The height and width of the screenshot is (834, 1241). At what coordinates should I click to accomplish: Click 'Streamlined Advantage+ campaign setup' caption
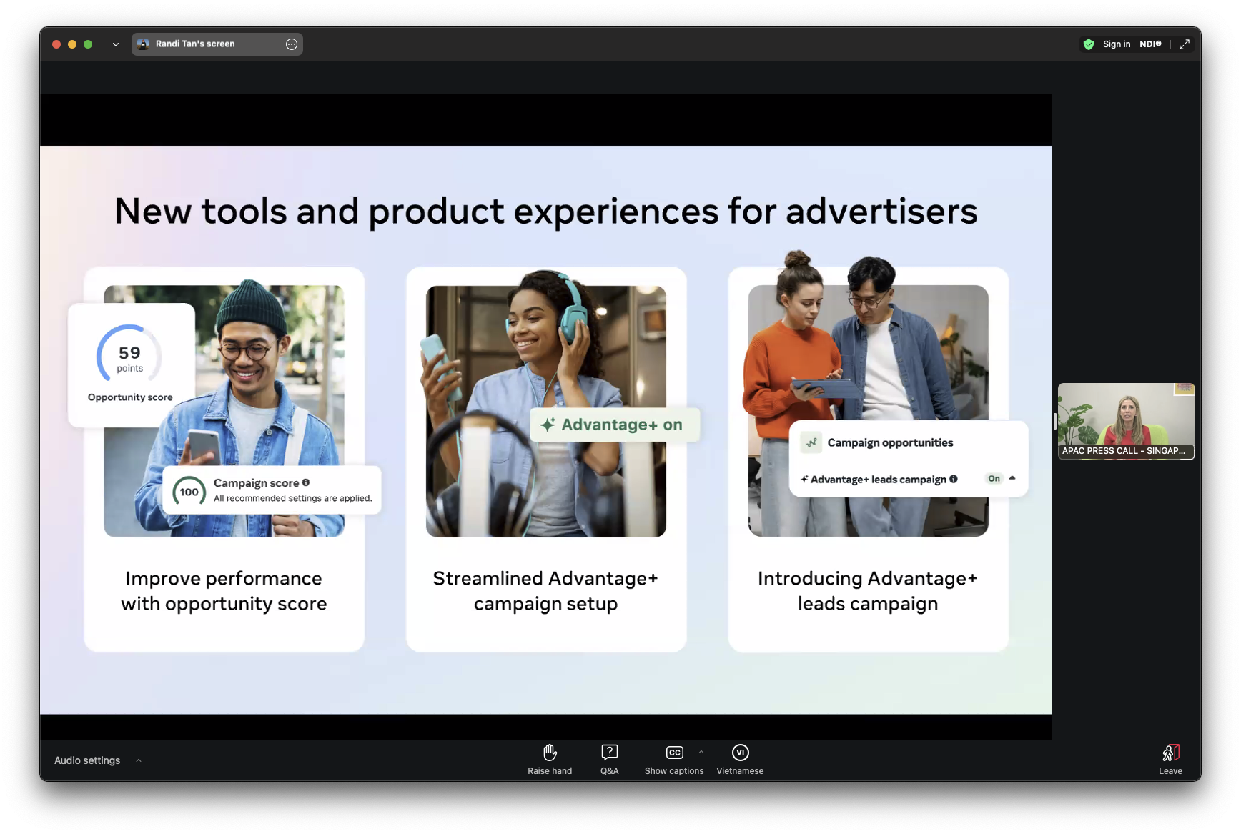[545, 591]
